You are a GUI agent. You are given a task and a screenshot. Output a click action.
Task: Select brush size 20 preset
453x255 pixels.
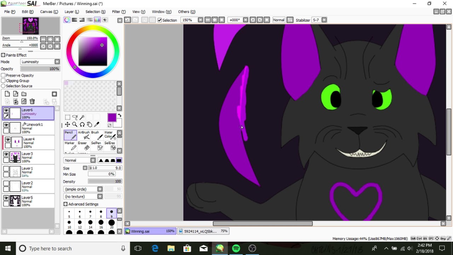point(111,224)
